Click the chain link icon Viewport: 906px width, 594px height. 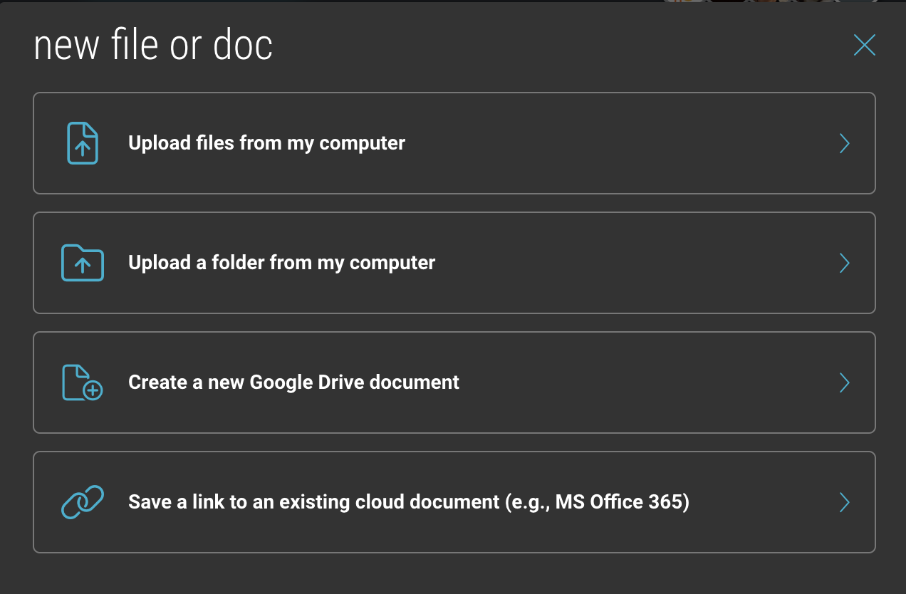[83, 502]
